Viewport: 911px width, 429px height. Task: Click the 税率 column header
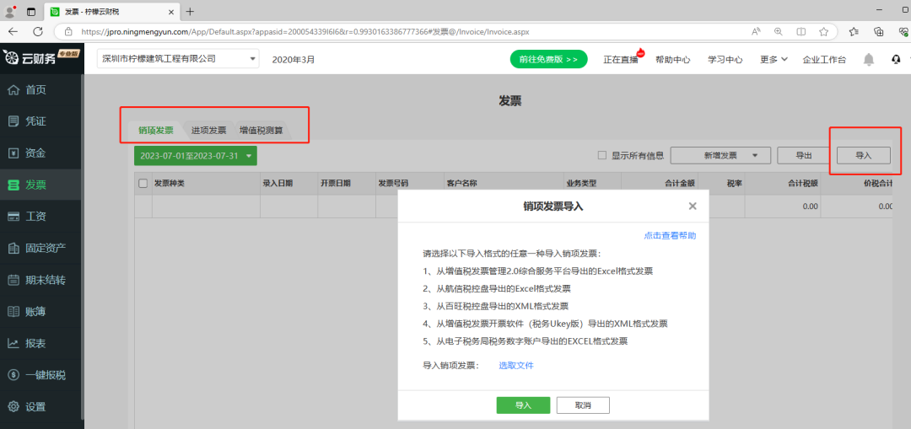[735, 184]
